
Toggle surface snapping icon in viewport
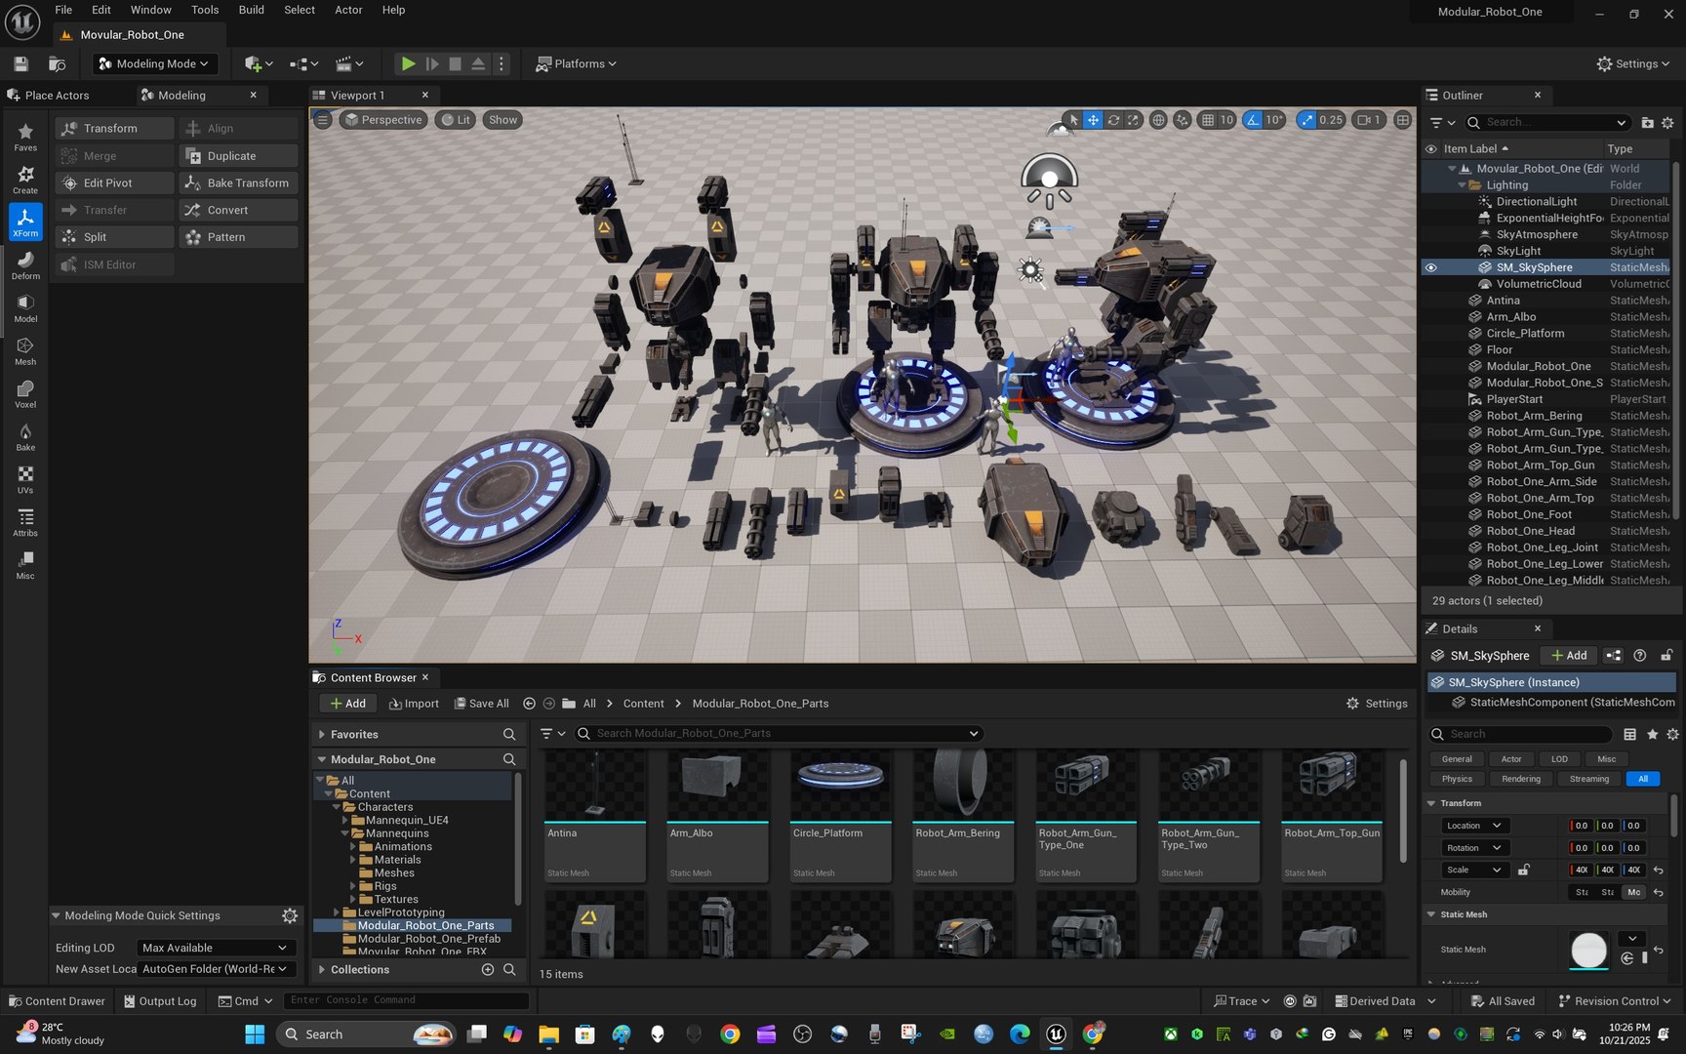(x=1183, y=120)
